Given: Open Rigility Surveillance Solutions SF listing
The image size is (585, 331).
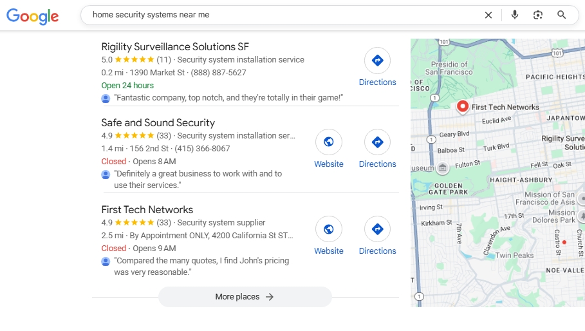Looking at the screenshot, I should (x=175, y=46).
